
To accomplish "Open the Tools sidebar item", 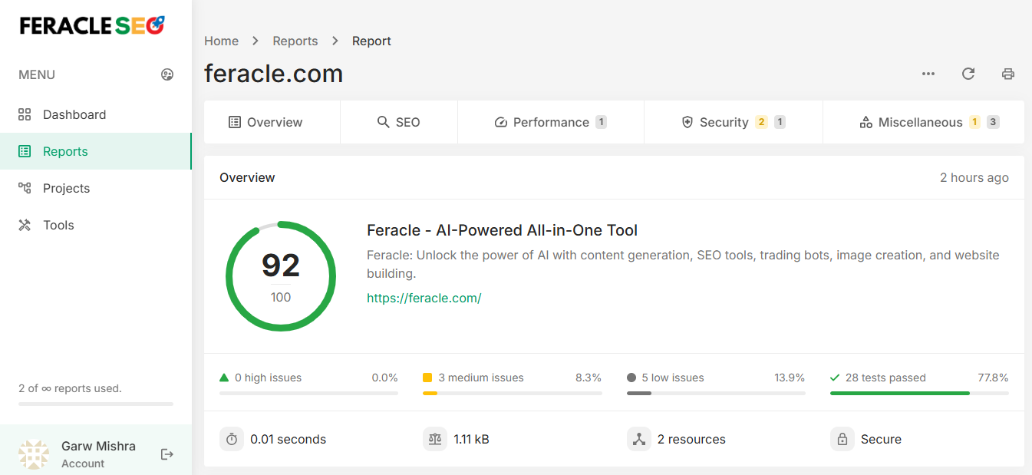I will tap(58, 225).
